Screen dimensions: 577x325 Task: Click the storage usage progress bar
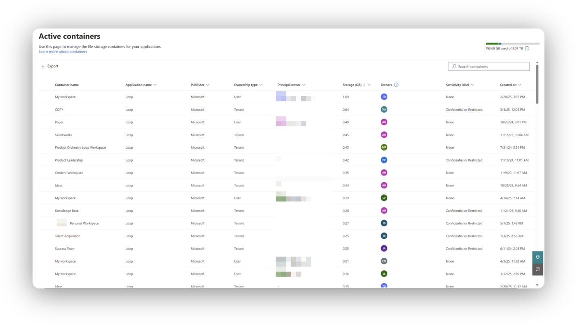[x=512, y=43]
